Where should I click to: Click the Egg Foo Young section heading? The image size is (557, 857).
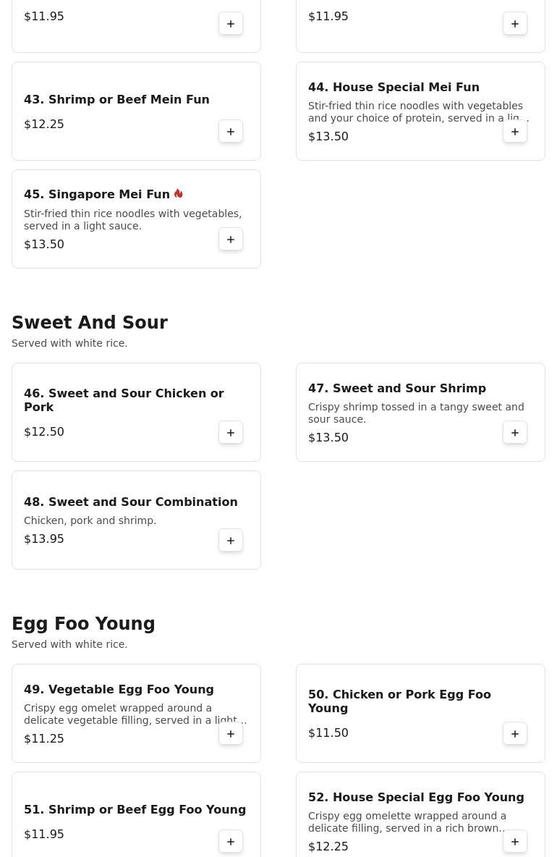[83, 624]
